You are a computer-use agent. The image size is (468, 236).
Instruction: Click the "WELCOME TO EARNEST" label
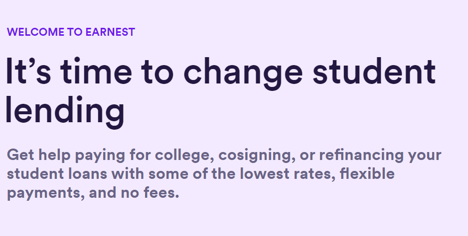click(71, 32)
